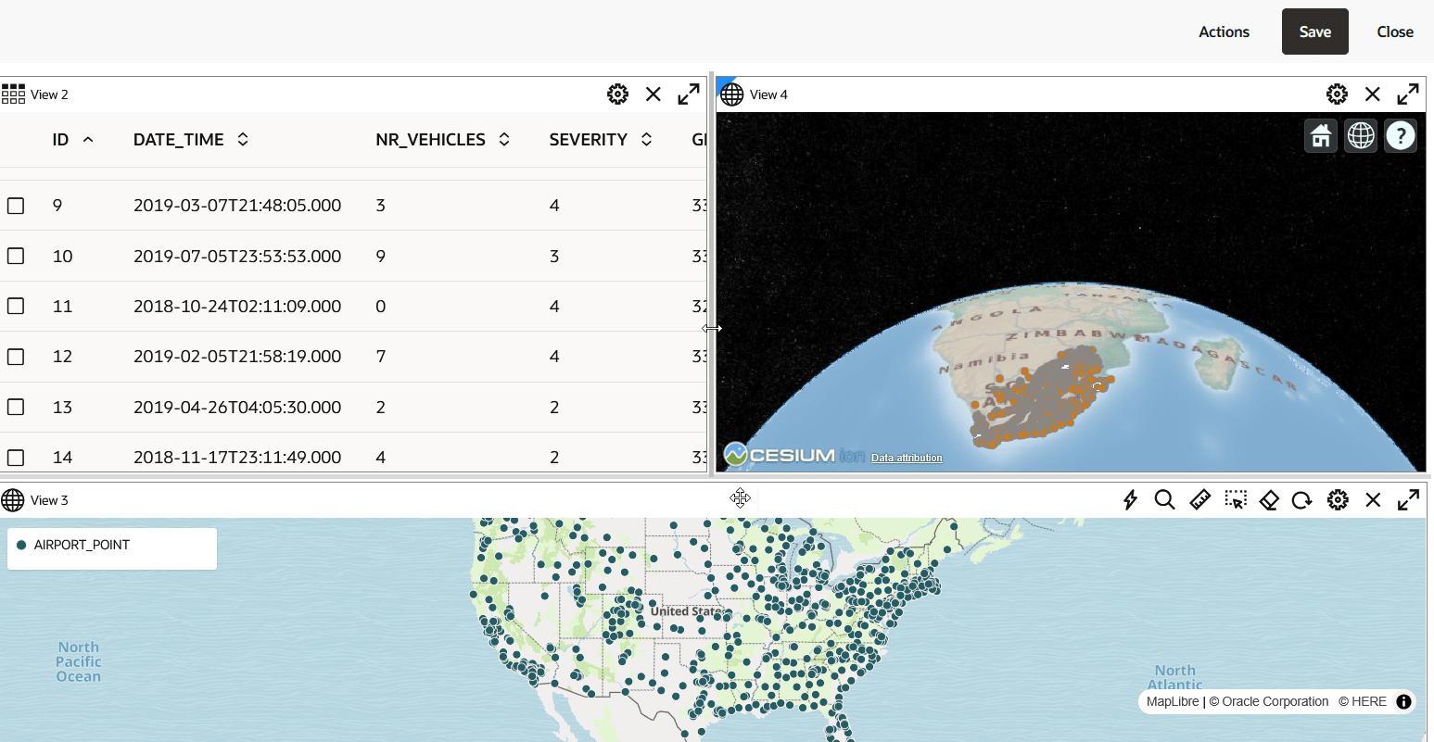Screen dimensions: 1434x742
Task: Click the View 3 globe icon
Action: pos(13,500)
